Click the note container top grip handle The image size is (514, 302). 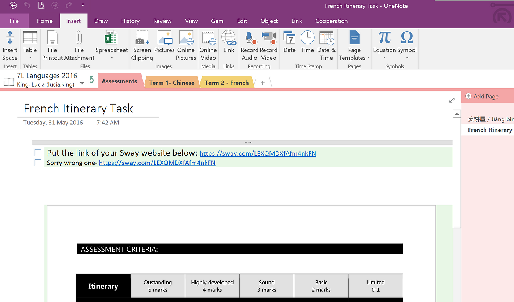coord(248,142)
